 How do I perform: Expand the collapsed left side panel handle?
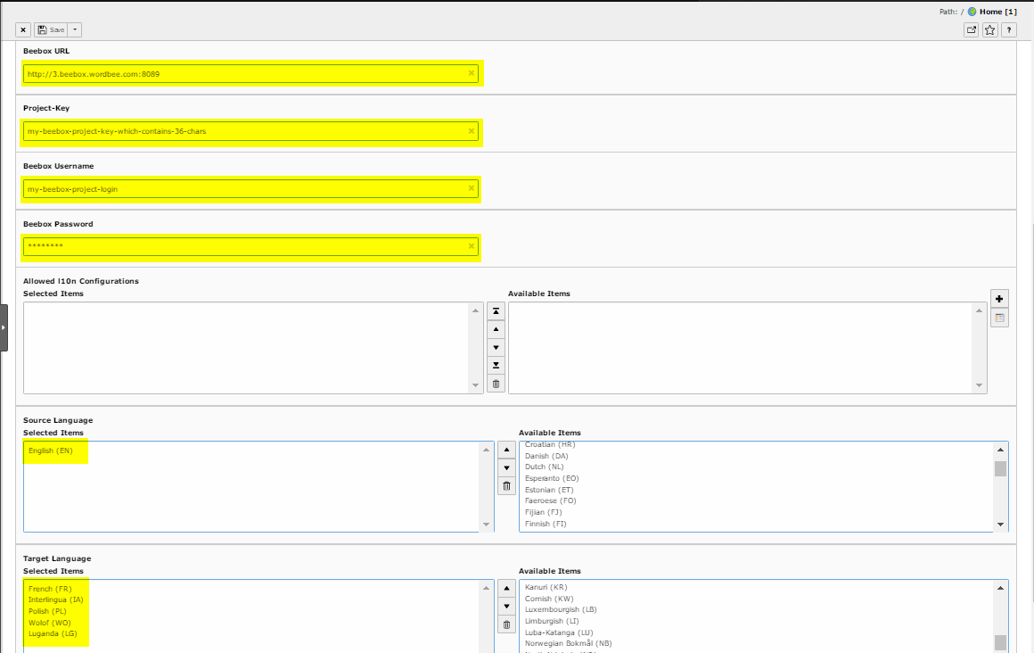coord(4,327)
